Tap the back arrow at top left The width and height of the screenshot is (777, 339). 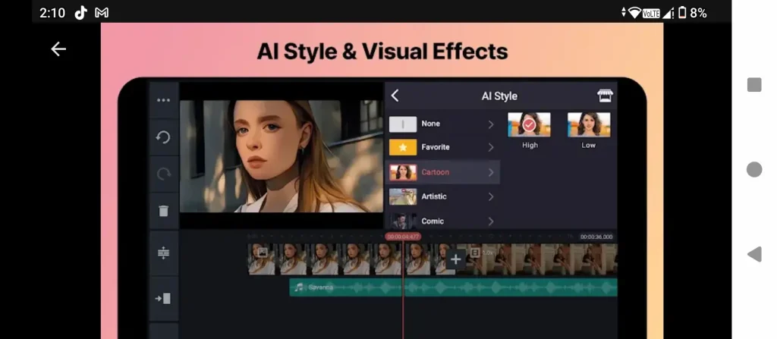58,49
